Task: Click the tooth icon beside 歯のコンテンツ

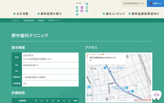Action: [x=104, y=14]
